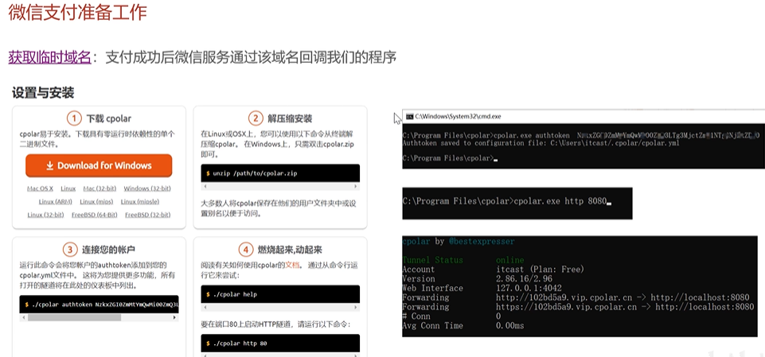Open the Linux (32-bit) download link
This screenshot has height=357, width=765.
click(45, 215)
